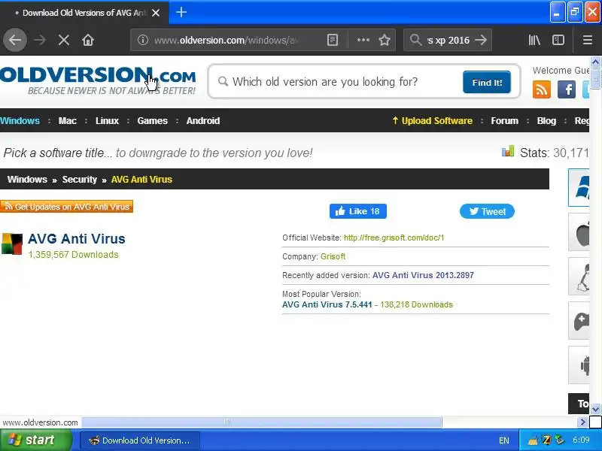The height and width of the screenshot is (451, 602).
Task: Click the Facebook Like 18 button
Action: (358, 211)
